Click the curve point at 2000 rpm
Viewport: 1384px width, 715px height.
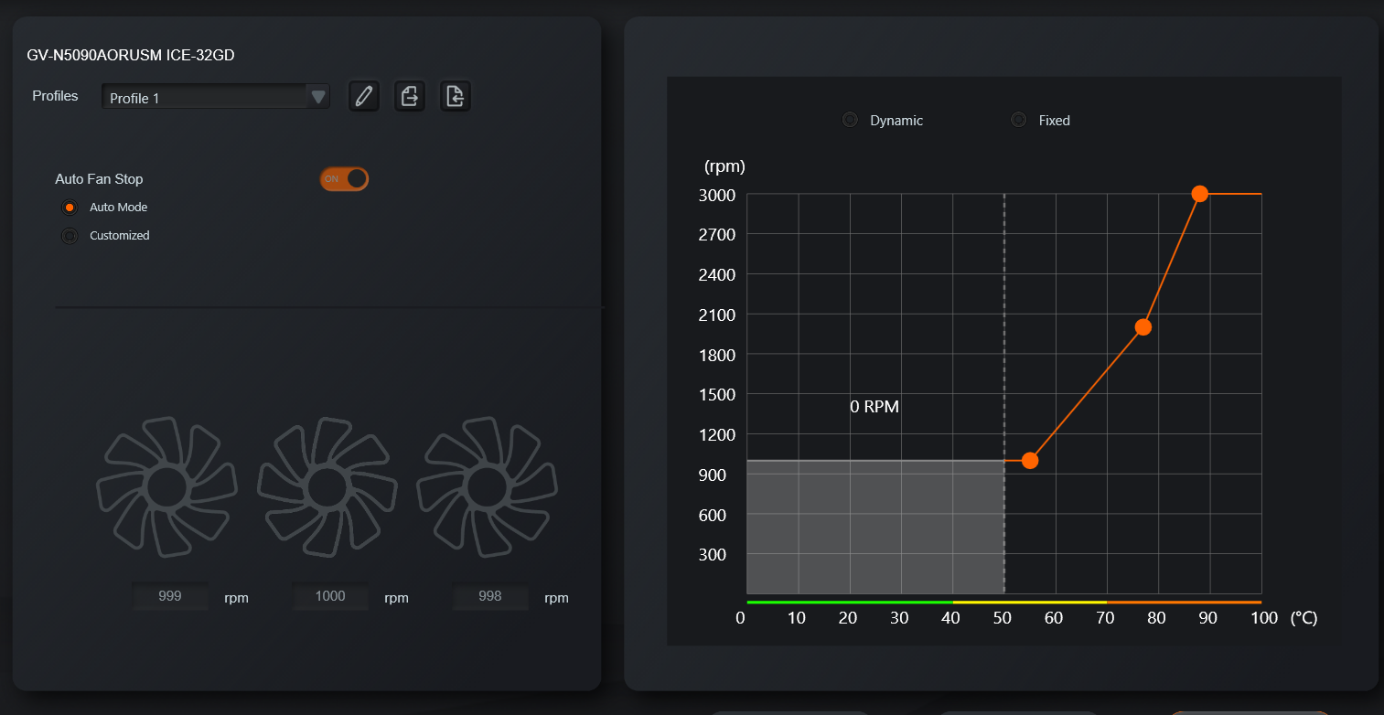[x=1143, y=326]
